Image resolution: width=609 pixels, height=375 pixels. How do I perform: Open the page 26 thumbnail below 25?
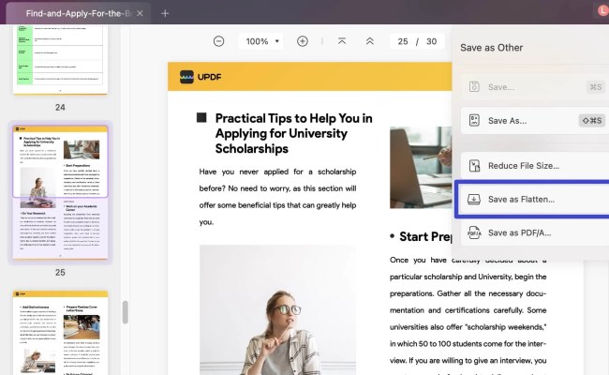60,333
